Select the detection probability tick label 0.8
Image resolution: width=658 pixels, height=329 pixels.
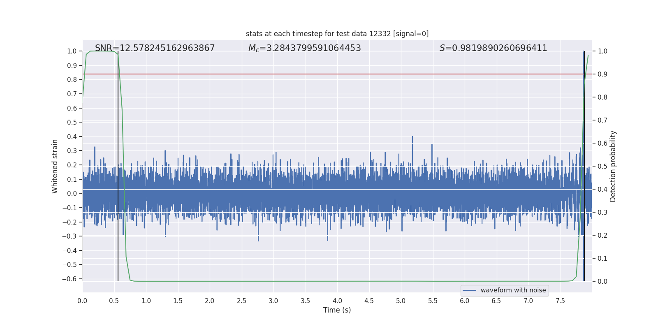(x=602, y=97)
